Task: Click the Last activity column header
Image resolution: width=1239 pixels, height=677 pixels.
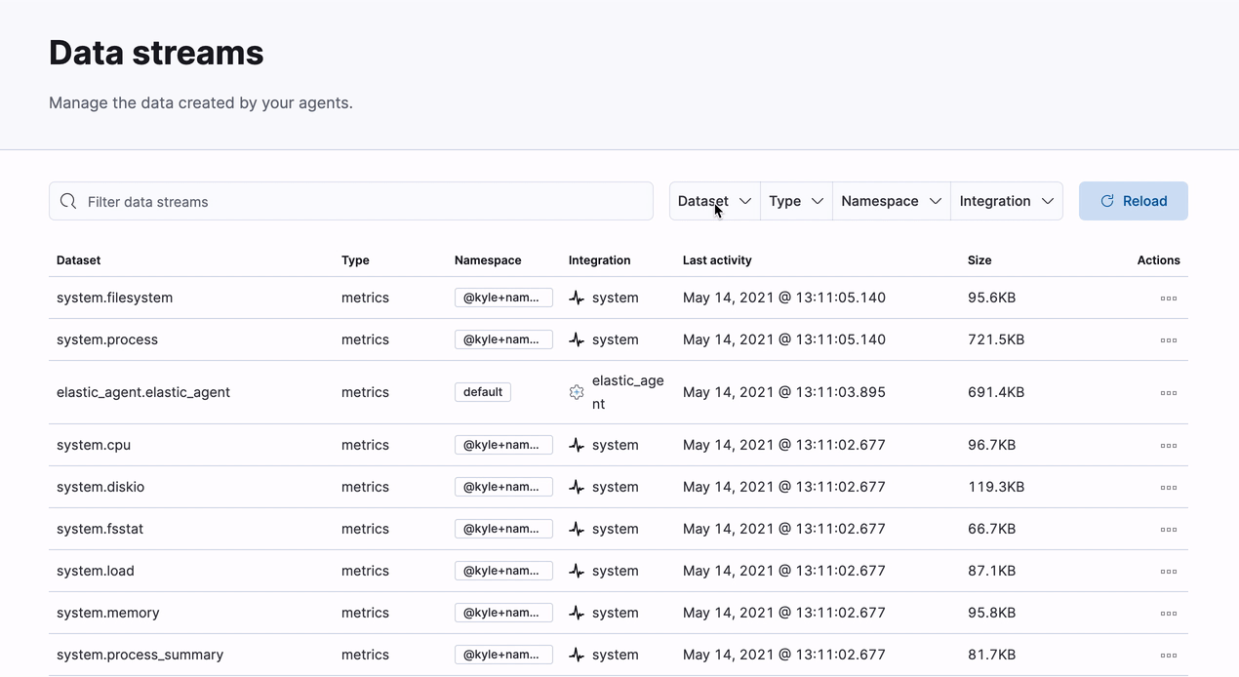Action: 716,260
